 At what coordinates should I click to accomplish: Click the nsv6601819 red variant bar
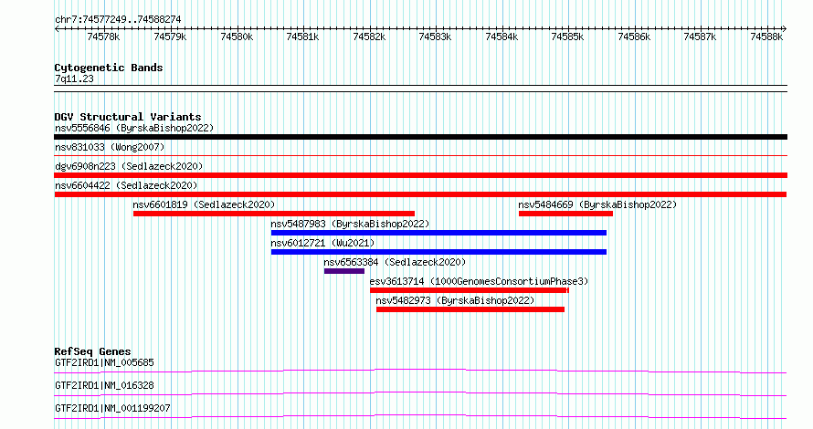[274, 214]
